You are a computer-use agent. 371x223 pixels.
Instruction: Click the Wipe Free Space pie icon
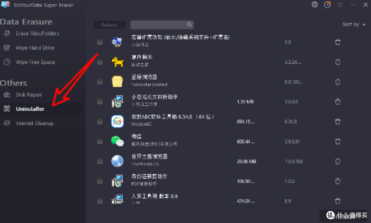7,62
